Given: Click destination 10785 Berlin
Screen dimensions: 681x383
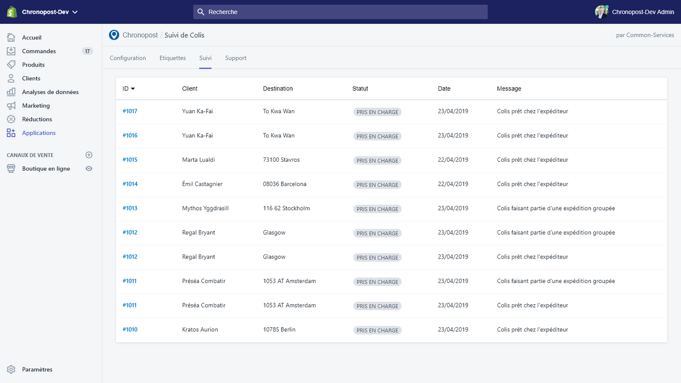Looking at the screenshot, I should [279, 330].
